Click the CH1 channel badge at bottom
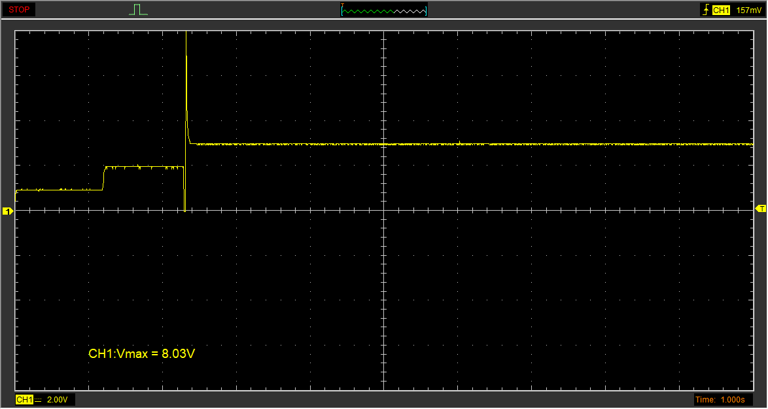Viewport: 768px width, 409px height. tap(24, 400)
